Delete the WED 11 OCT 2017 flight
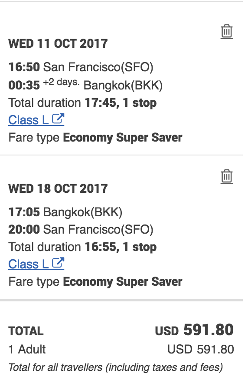The width and height of the screenshot is (248, 383). point(227,31)
